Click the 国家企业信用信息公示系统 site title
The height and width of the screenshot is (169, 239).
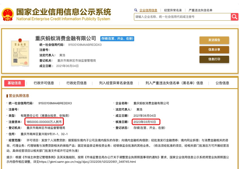point(64,12)
